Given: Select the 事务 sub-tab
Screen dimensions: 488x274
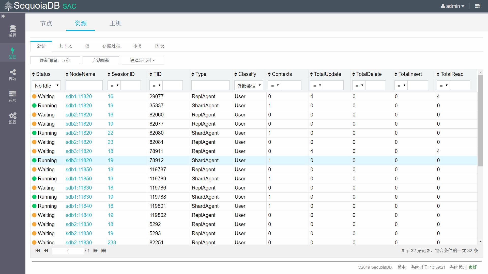Looking at the screenshot, I should 138,46.
